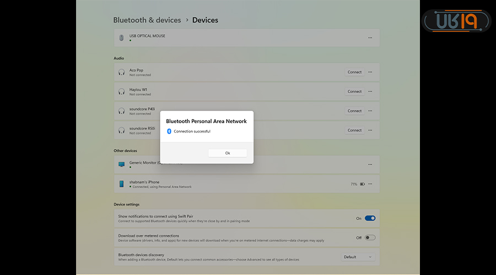
Task: Enable Download over metered connections
Action: tap(370, 238)
